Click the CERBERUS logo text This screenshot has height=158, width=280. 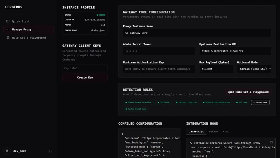pos(14,7)
